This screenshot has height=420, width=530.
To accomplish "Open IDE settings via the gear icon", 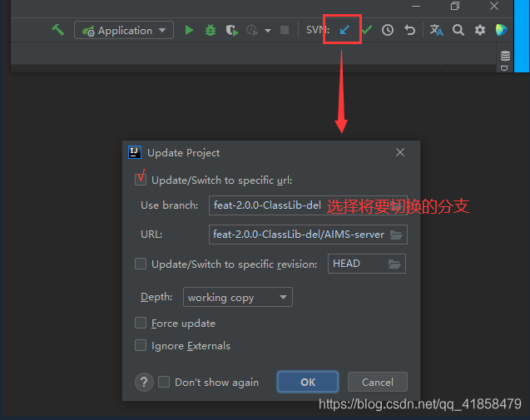I will (x=480, y=30).
